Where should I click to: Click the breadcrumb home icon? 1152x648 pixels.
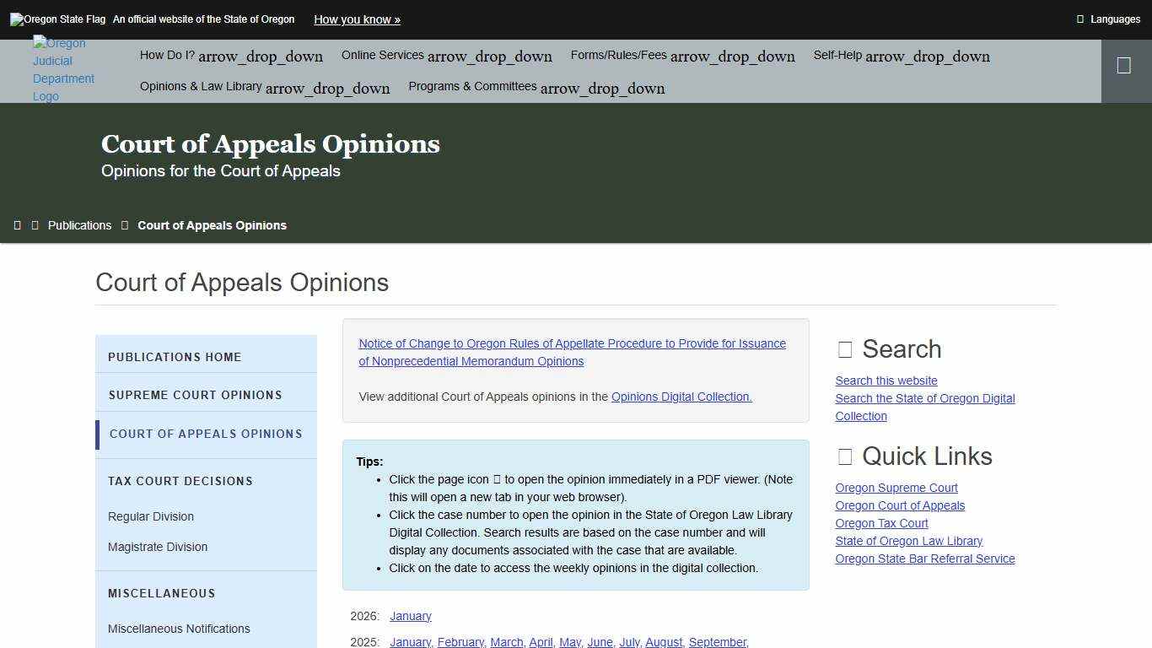click(18, 225)
